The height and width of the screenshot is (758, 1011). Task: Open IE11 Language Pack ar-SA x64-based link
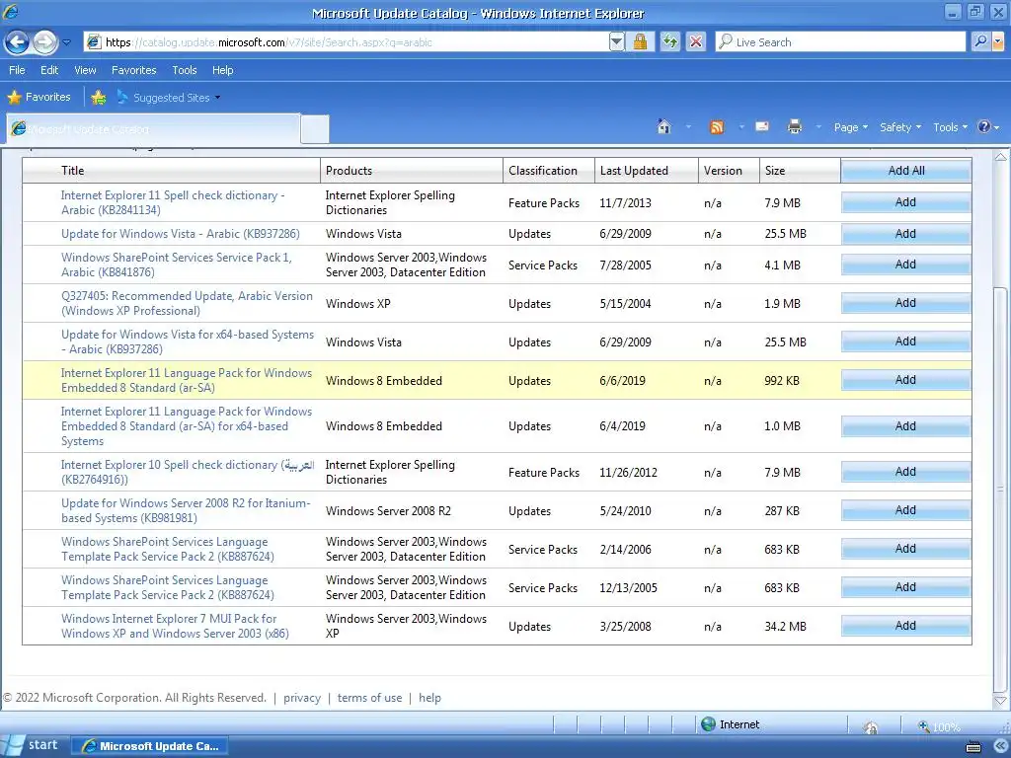(186, 426)
